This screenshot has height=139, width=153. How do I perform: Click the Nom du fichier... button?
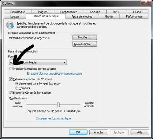coord(84,44)
